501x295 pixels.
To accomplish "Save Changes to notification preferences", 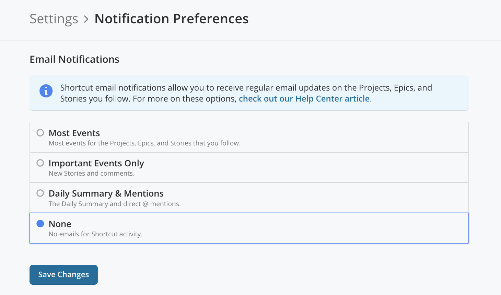I will pos(63,275).
